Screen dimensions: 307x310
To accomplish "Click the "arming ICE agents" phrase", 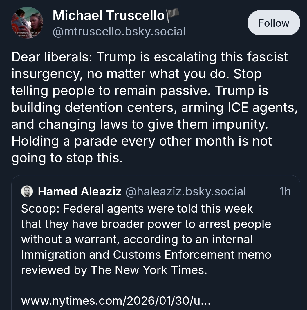I will coord(239,108).
